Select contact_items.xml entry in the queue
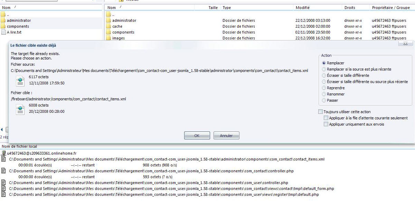This screenshot has height=201, width=415. (167, 159)
